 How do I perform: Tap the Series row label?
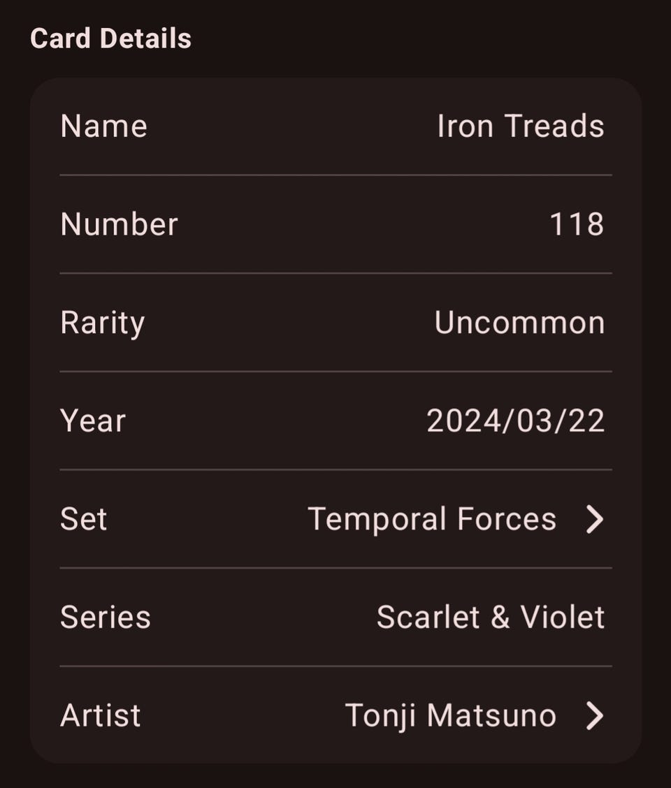(106, 618)
